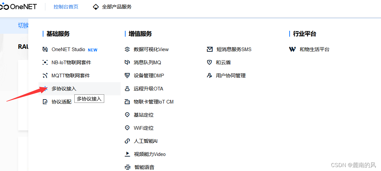This screenshot has width=381, height=171.
Task: Click the MQTT物联网套件 icon
Action: pos(45,76)
